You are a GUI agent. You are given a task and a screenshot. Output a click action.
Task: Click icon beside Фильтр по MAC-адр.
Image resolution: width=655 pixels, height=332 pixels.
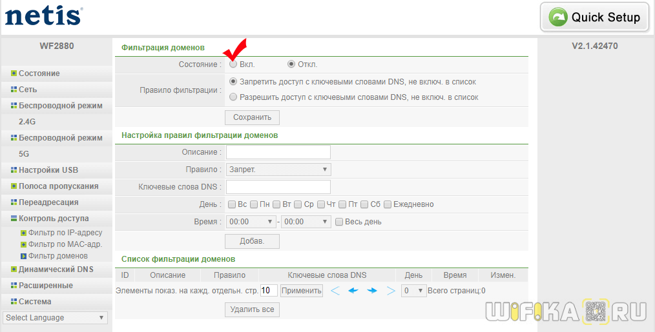(24, 244)
